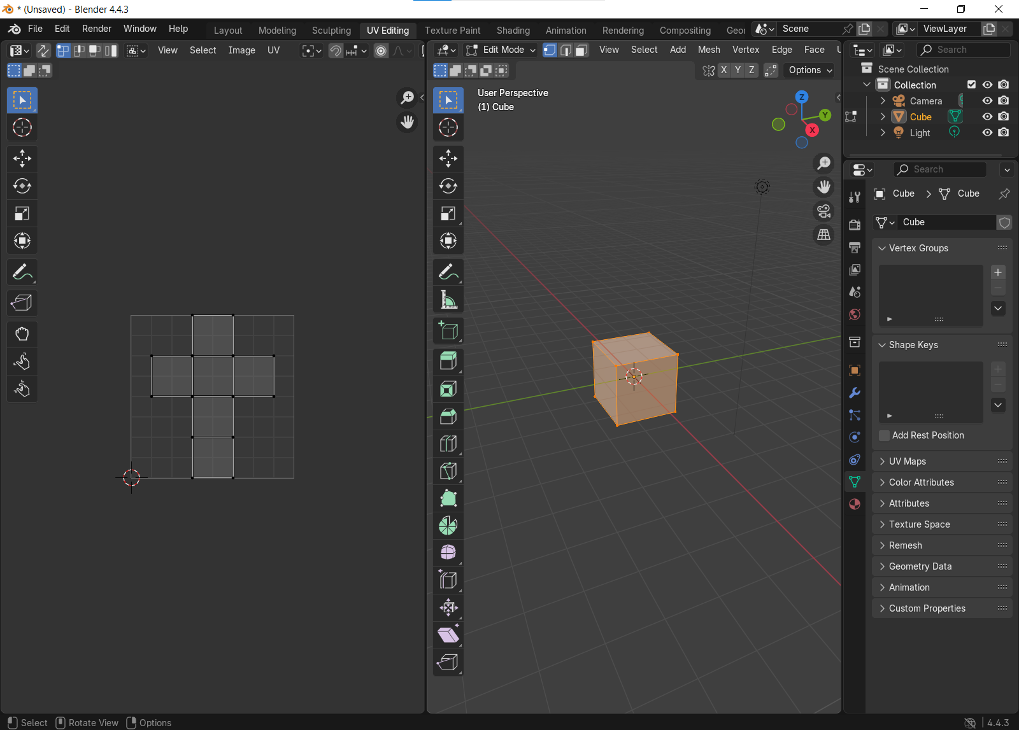The image size is (1019, 730).
Task: Open the Material properties tab
Action: click(855, 504)
